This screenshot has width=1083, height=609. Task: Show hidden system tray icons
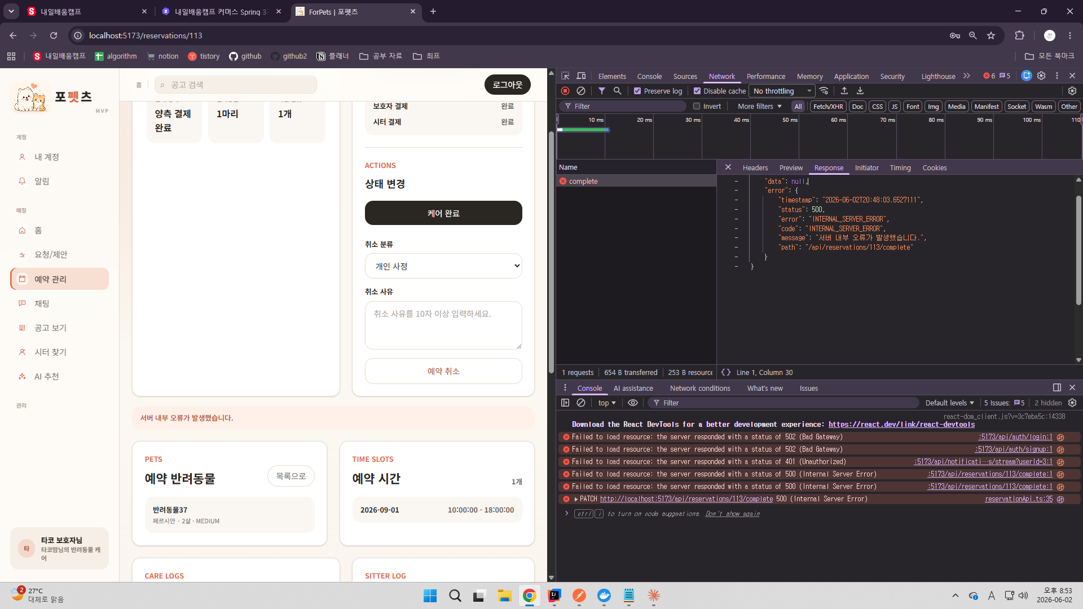[955, 595]
